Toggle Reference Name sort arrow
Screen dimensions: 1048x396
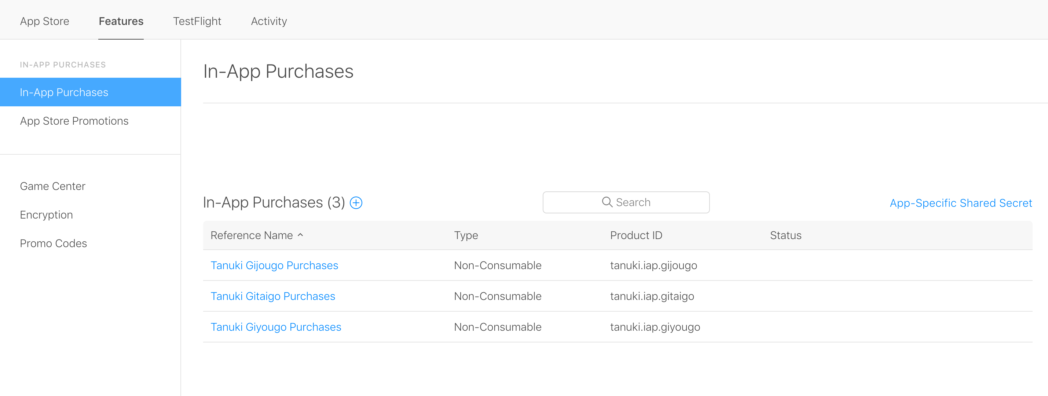coord(300,235)
